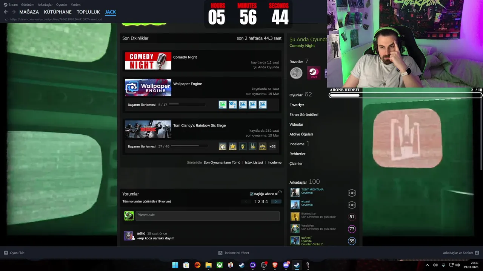This screenshot has height=271, width=483.
Task: Open first Rainbow Six achievement box icon
Action: (223, 146)
